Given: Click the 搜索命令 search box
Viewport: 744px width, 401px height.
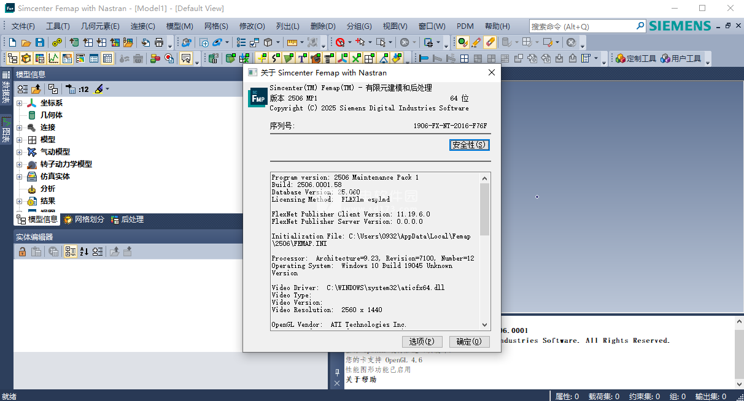Looking at the screenshot, I should tap(582, 26).
